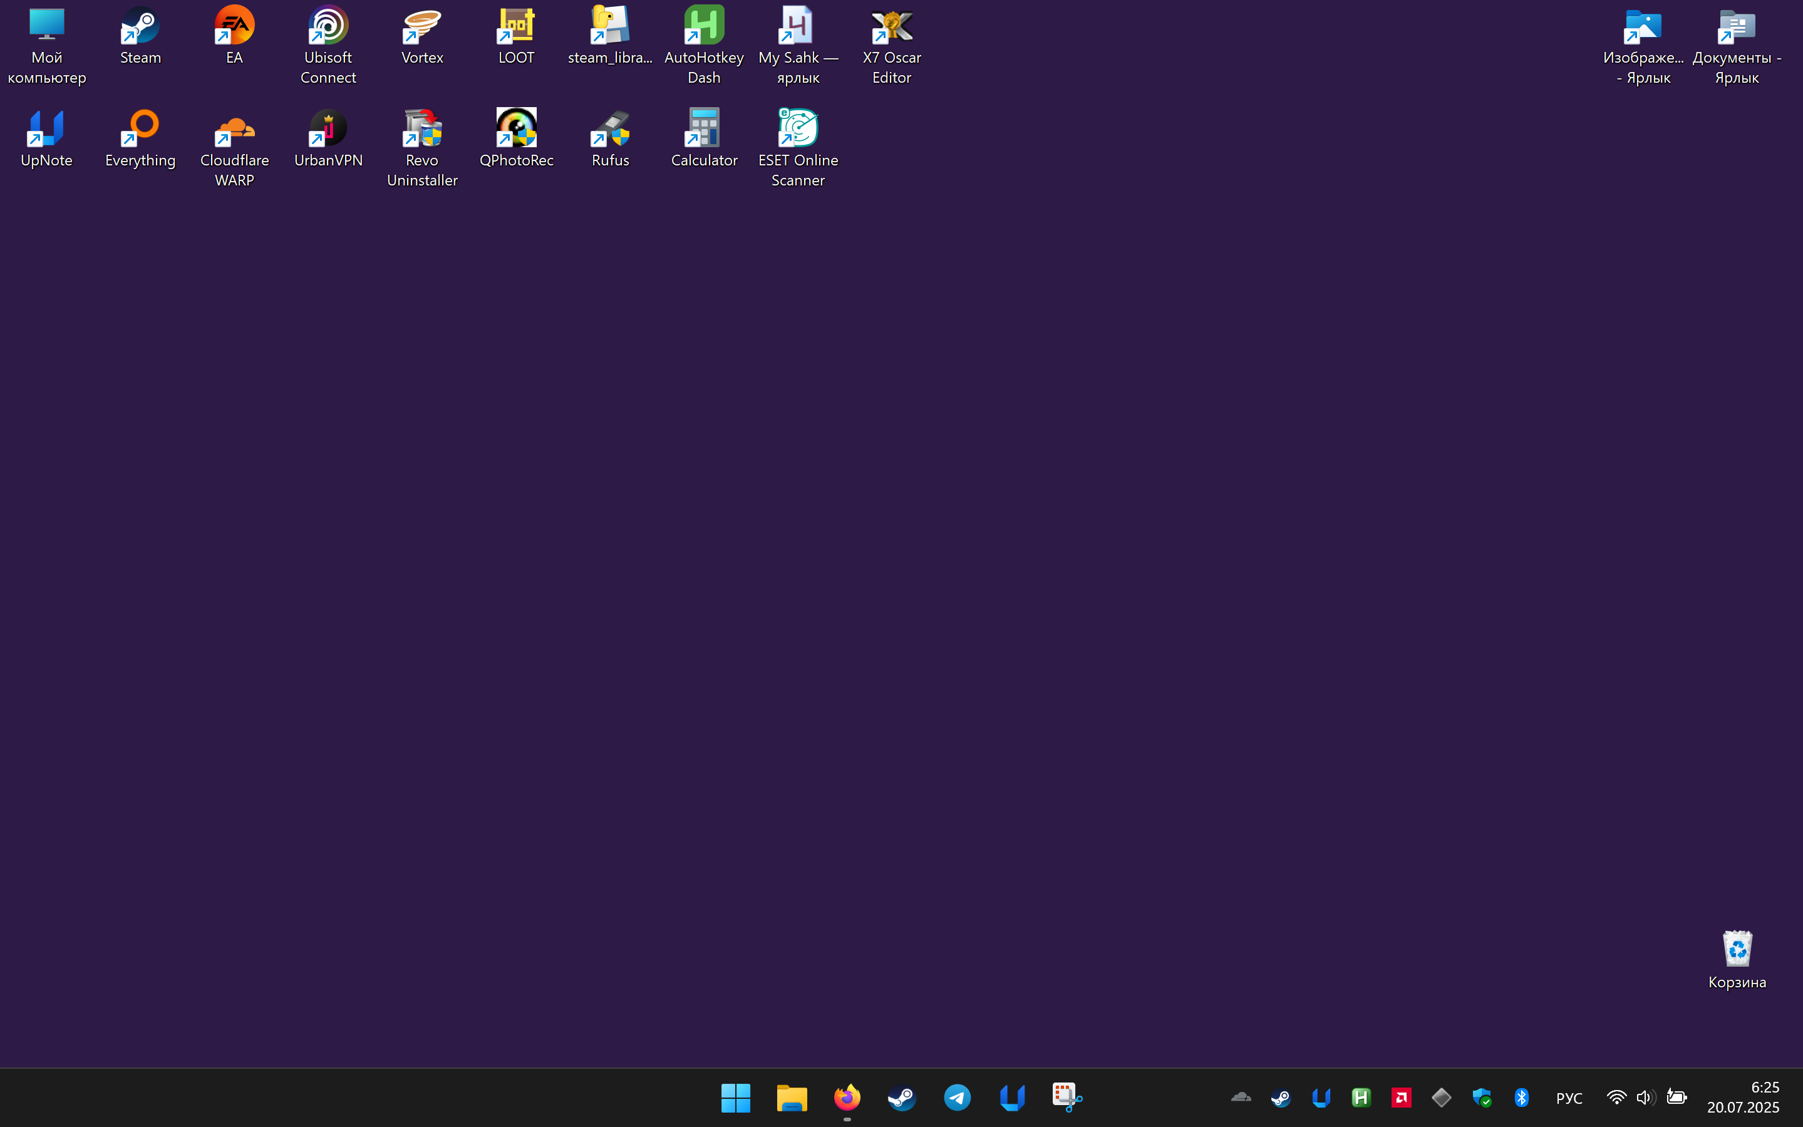Image resolution: width=1803 pixels, height=1127 pixels.
Task: Open the Windows Start menu
Action: pyautogui.click(x=736, y=1097)
